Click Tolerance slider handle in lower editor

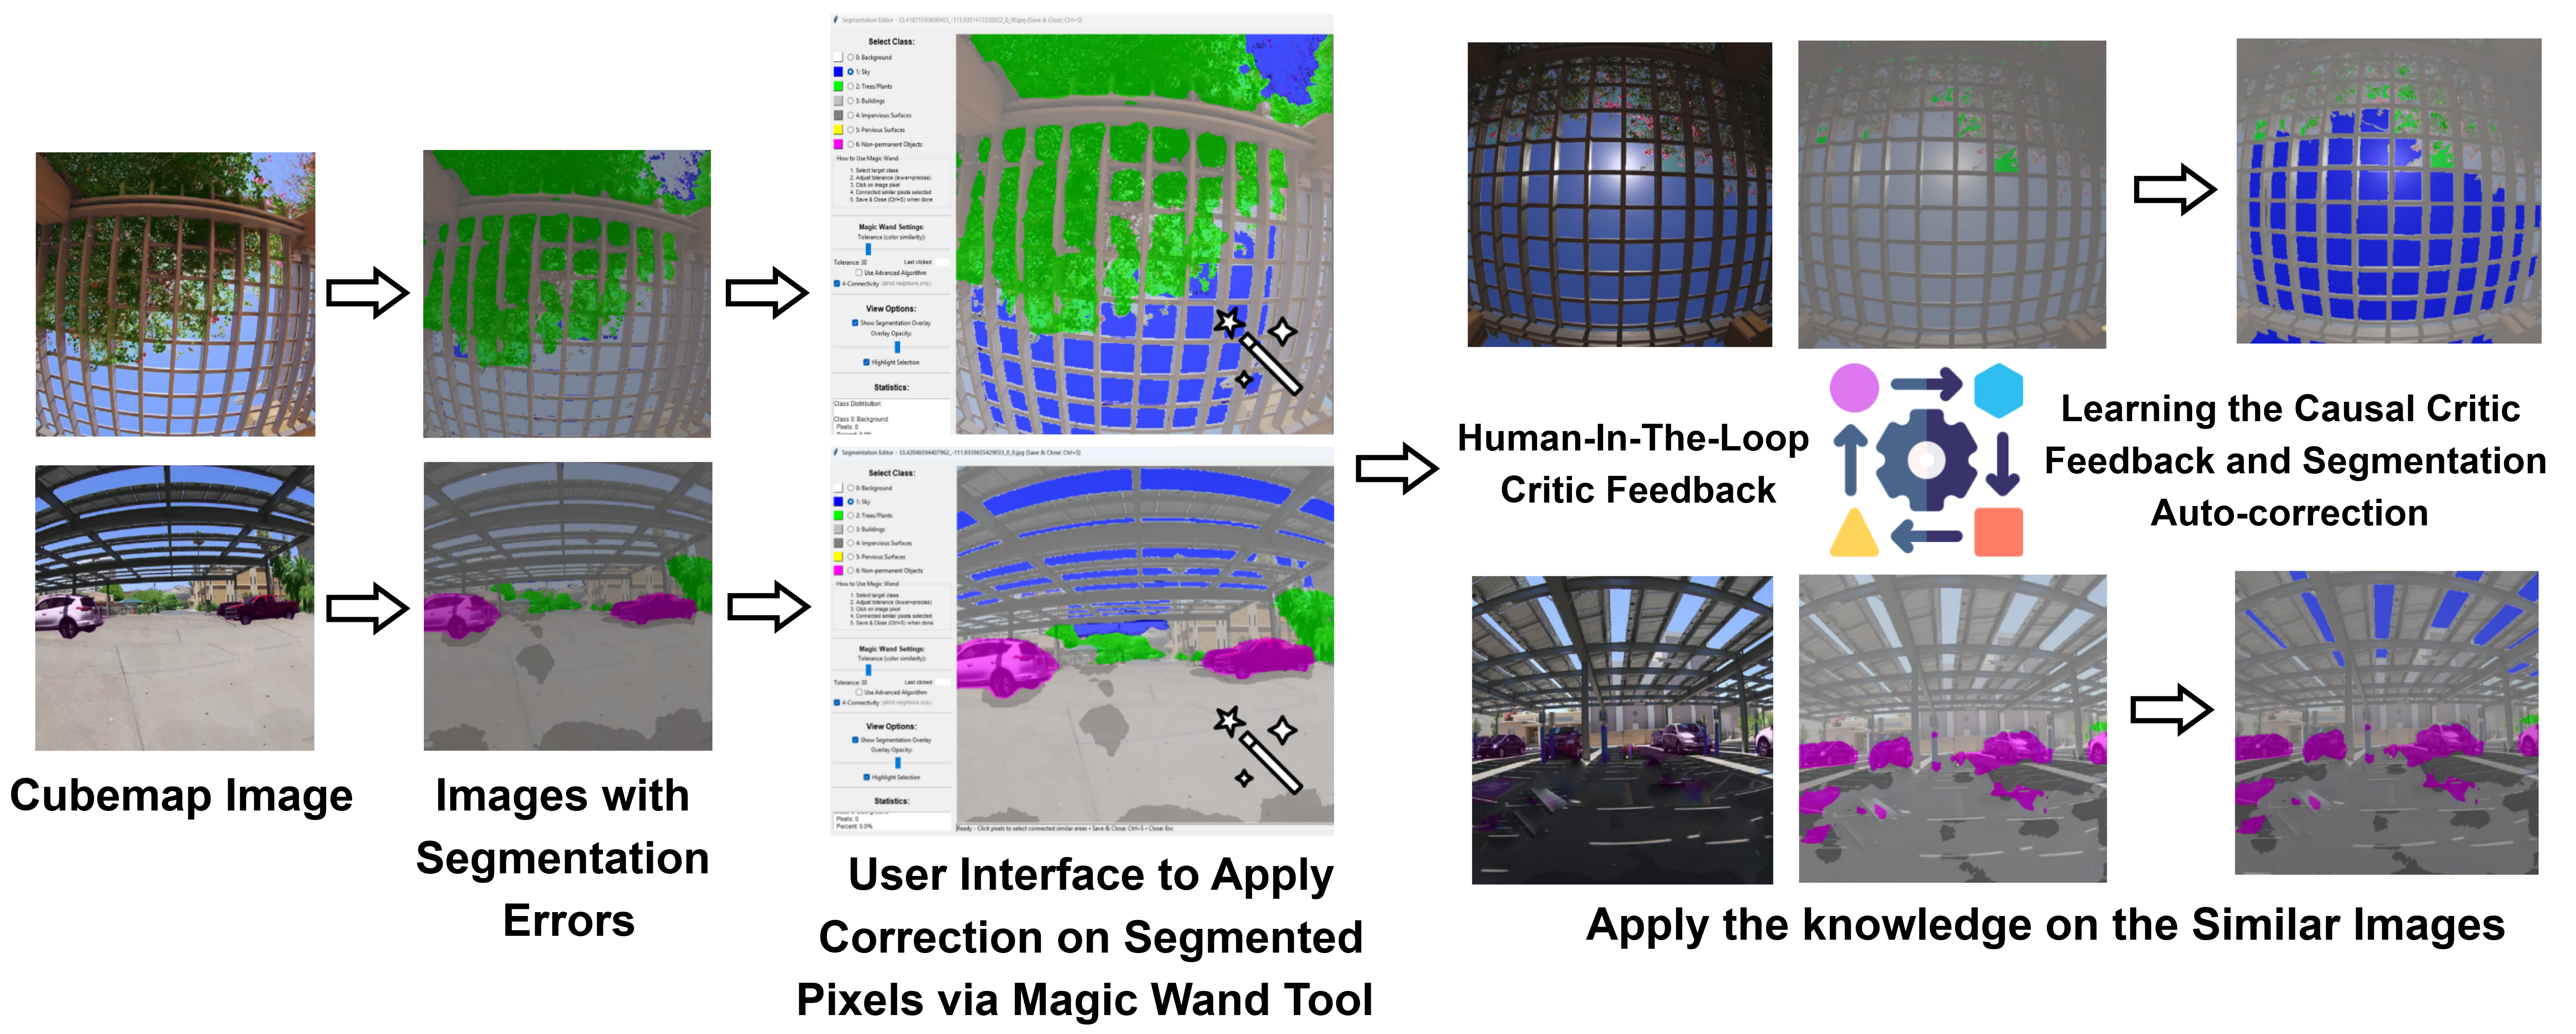[x=868, y=670]
